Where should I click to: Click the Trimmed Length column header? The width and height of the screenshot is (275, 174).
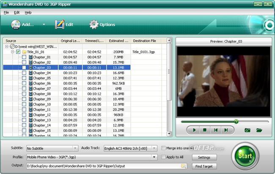(94, 41)
